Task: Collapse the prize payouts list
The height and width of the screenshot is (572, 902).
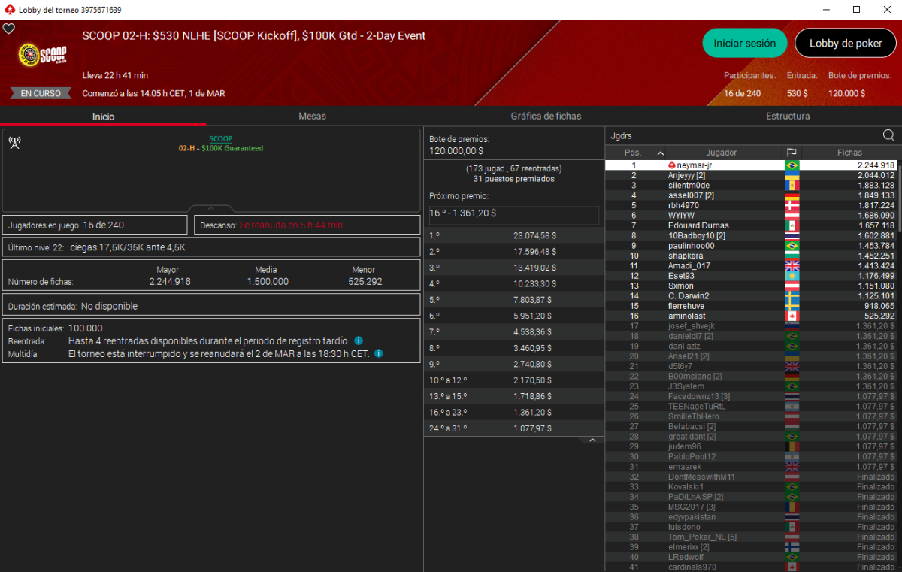Action: [x=592, y=440]
